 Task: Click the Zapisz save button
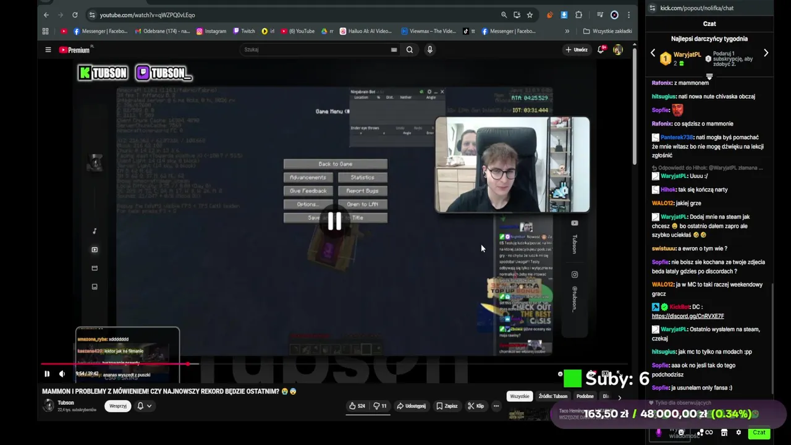(447, 406)
